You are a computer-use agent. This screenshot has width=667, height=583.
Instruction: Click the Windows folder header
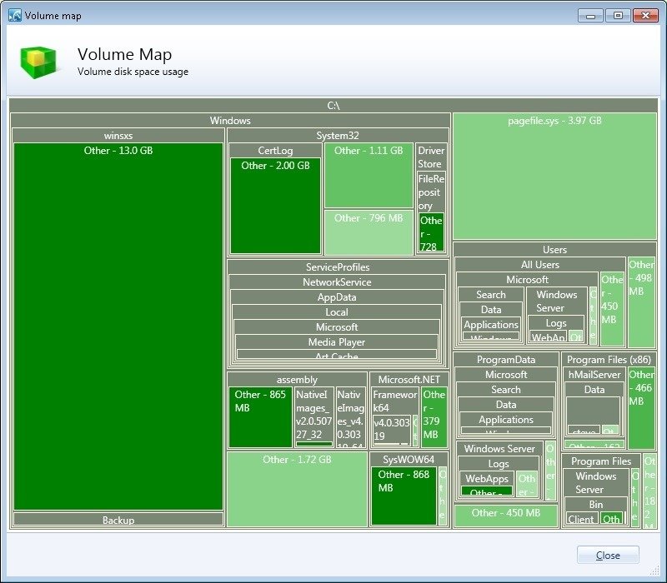230,121
